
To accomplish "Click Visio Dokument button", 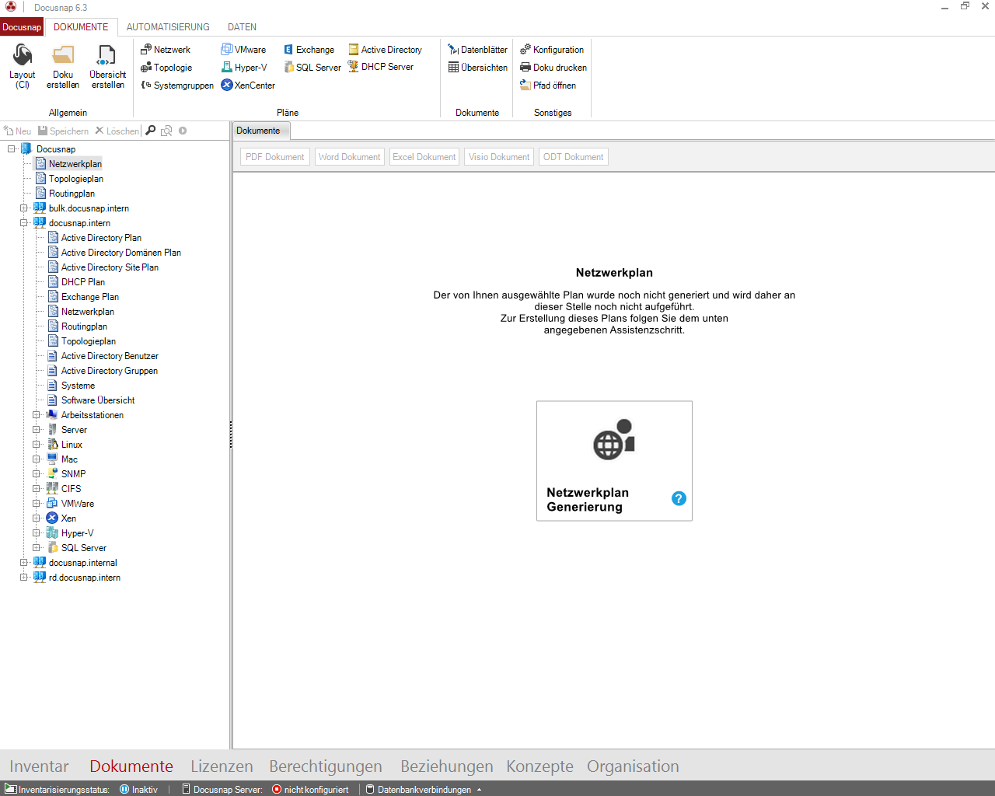I will click(x=499, y=157).
